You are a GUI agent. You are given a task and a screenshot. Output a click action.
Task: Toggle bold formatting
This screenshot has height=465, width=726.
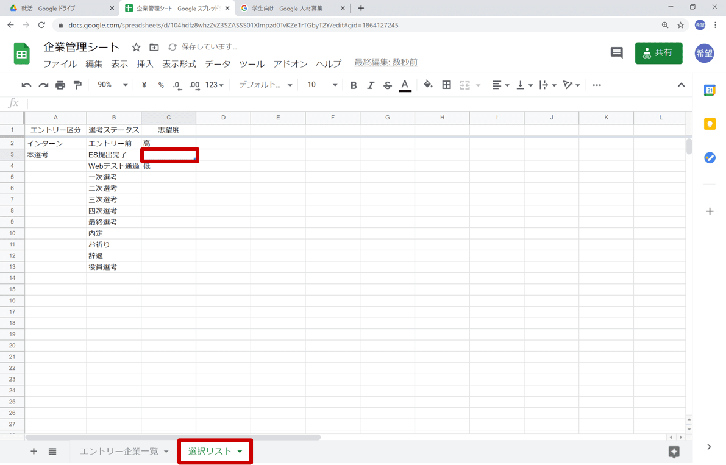tap(354, 85)
